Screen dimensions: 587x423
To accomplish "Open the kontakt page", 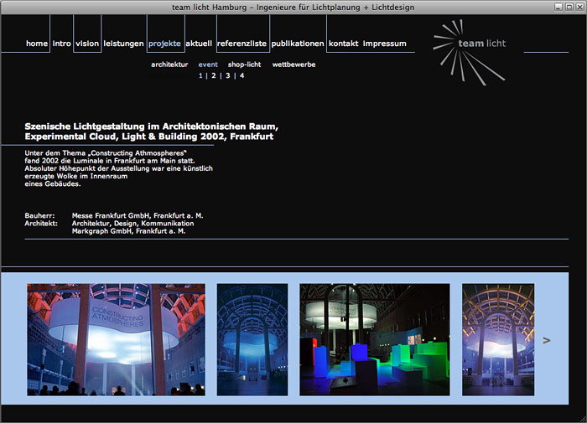I will click(x=344, y=44).
